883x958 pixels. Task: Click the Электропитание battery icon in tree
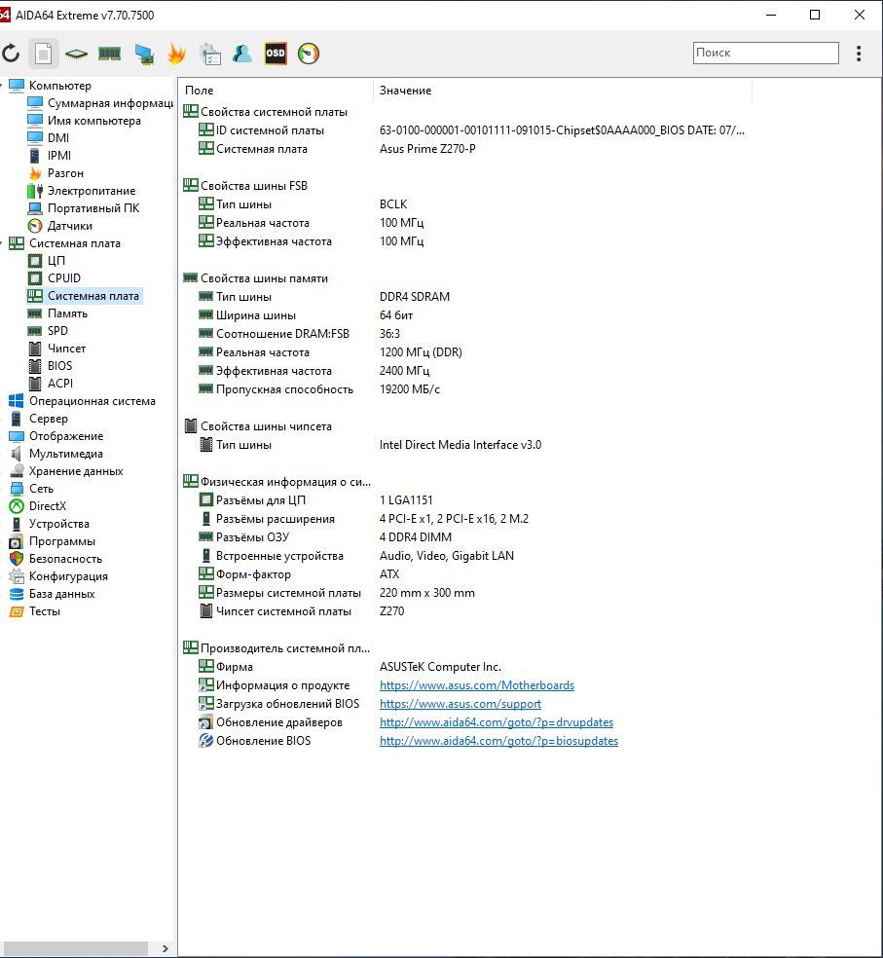click(x=35, y=191)
